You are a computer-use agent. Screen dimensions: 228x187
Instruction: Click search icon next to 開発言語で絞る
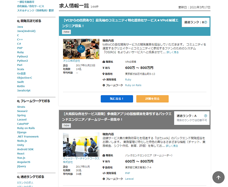point(18,21)
